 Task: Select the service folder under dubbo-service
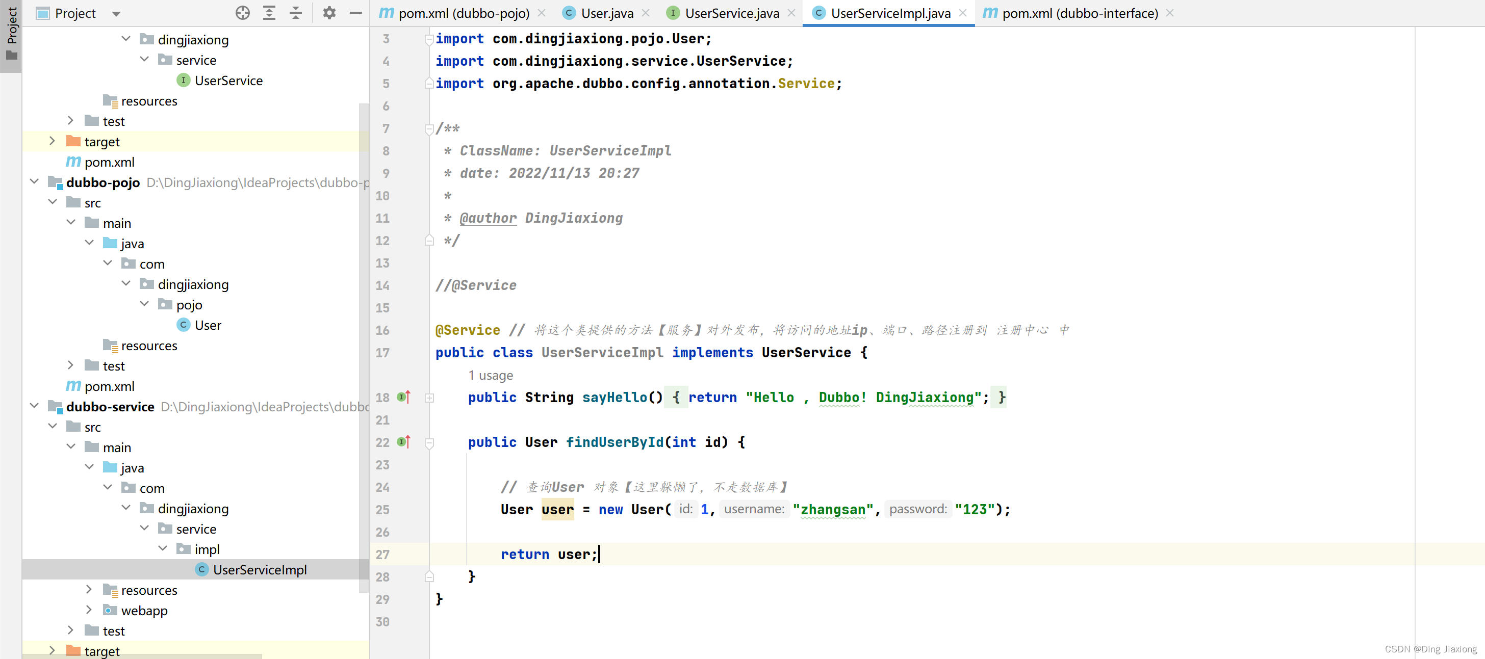coord(187,529)
